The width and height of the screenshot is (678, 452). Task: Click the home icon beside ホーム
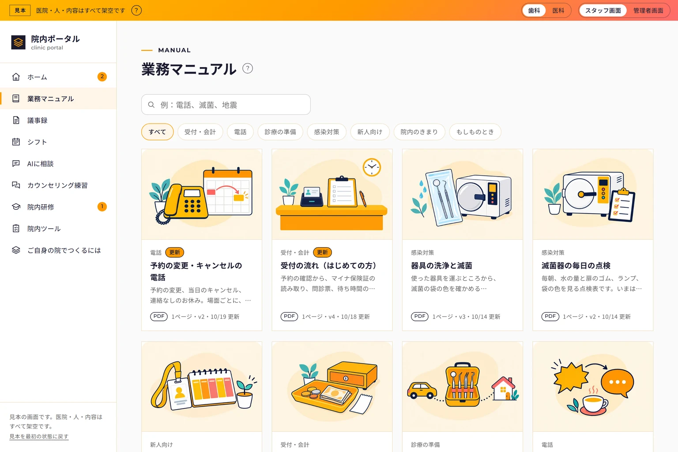point(16,77)
